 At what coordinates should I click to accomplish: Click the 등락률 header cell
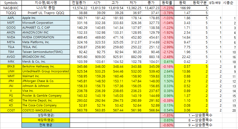(167, 3)
